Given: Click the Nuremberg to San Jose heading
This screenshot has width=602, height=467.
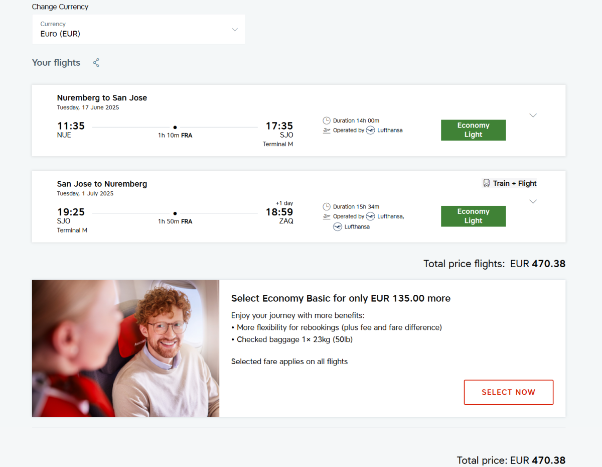Looking at the screenshot, I should tap(102, 98).
